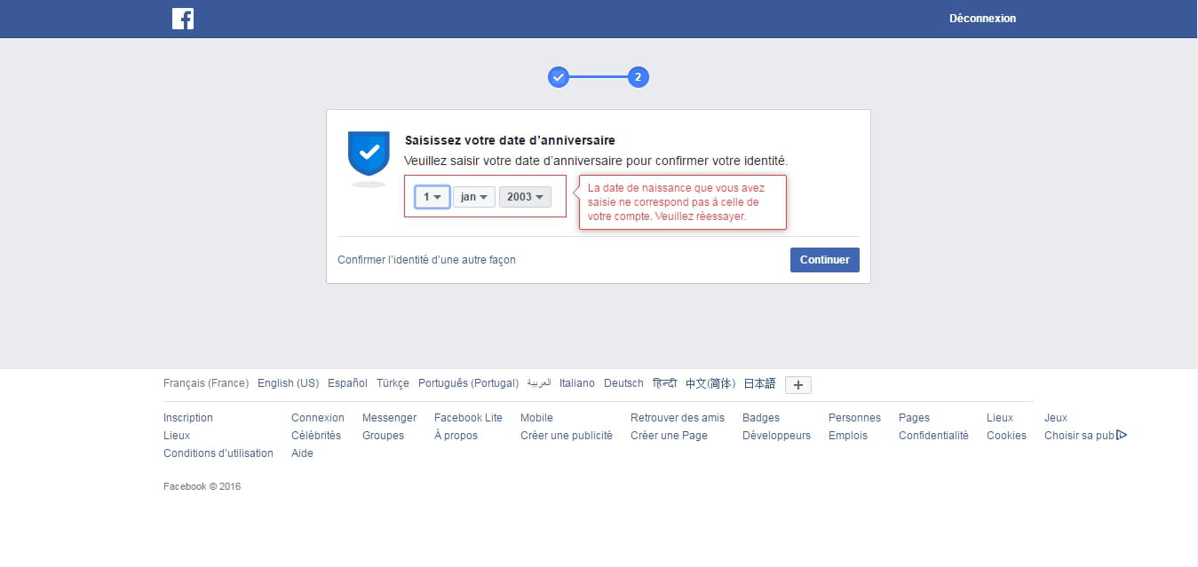Image resolution: width=1198 pixels, height=567 pixels.
Task: Click the Facebook © 2016 copyright text
Action: click(x=202, y=486)
